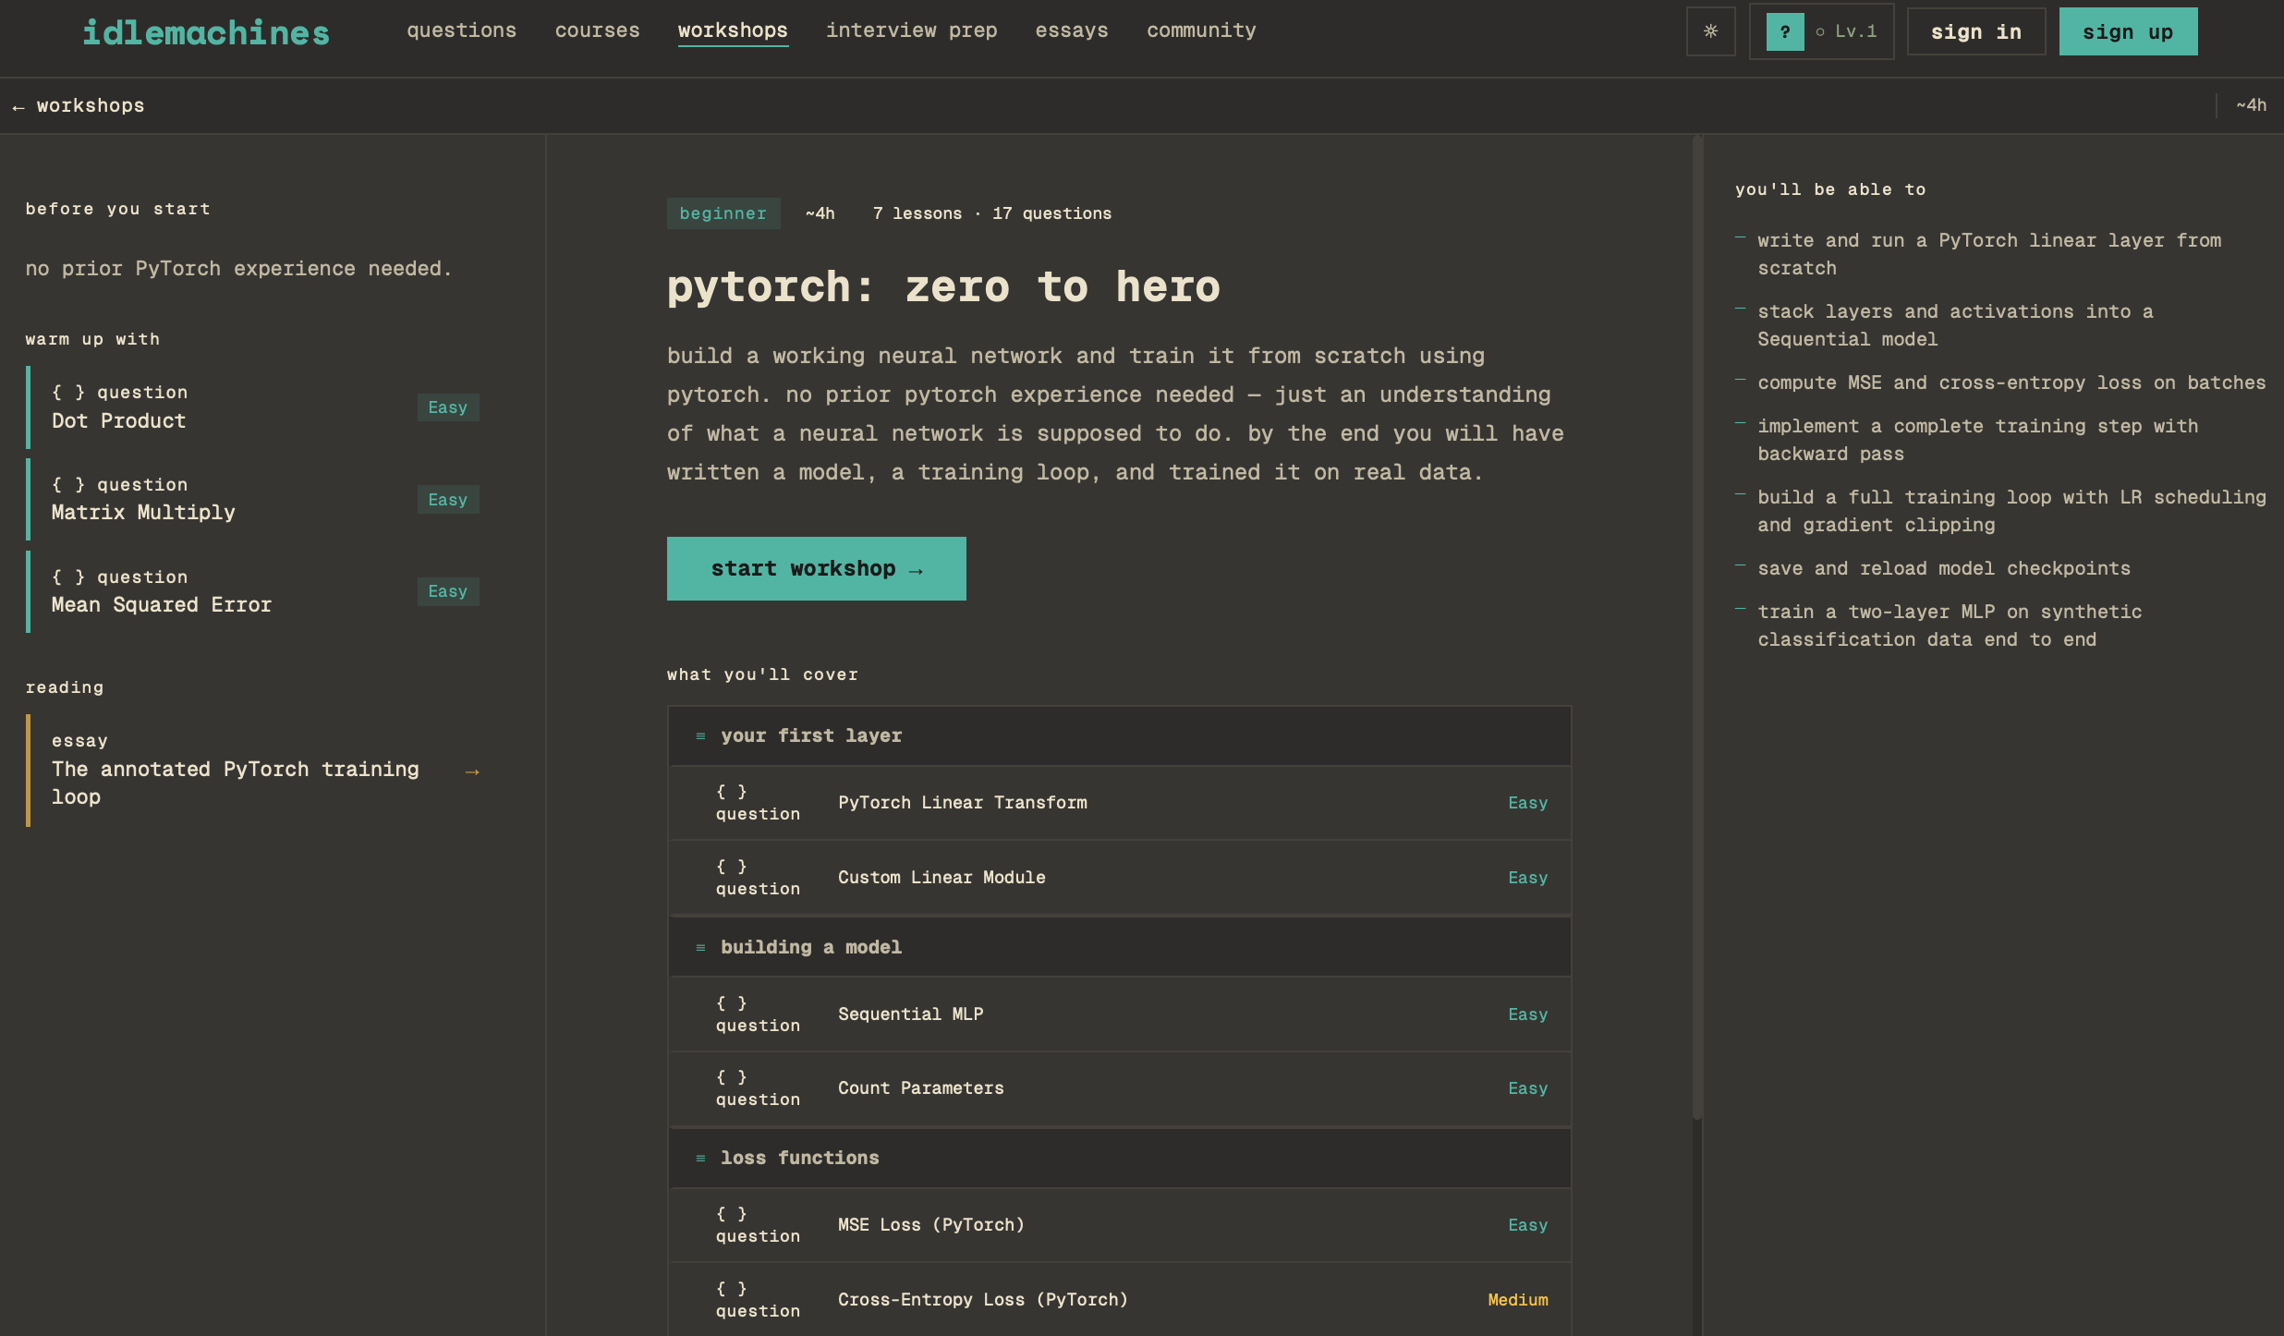This screenshot has height=1336, width=2284.
Task: Toggle the light/dark theme sun icon
Action: tap(1710, 31)
